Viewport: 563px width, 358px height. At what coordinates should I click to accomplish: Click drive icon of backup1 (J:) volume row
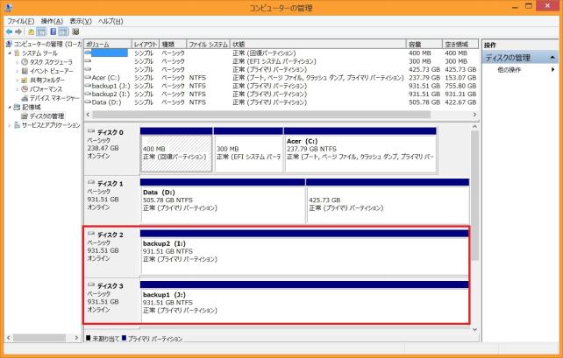pyautogui.click(x=88, y=86)
